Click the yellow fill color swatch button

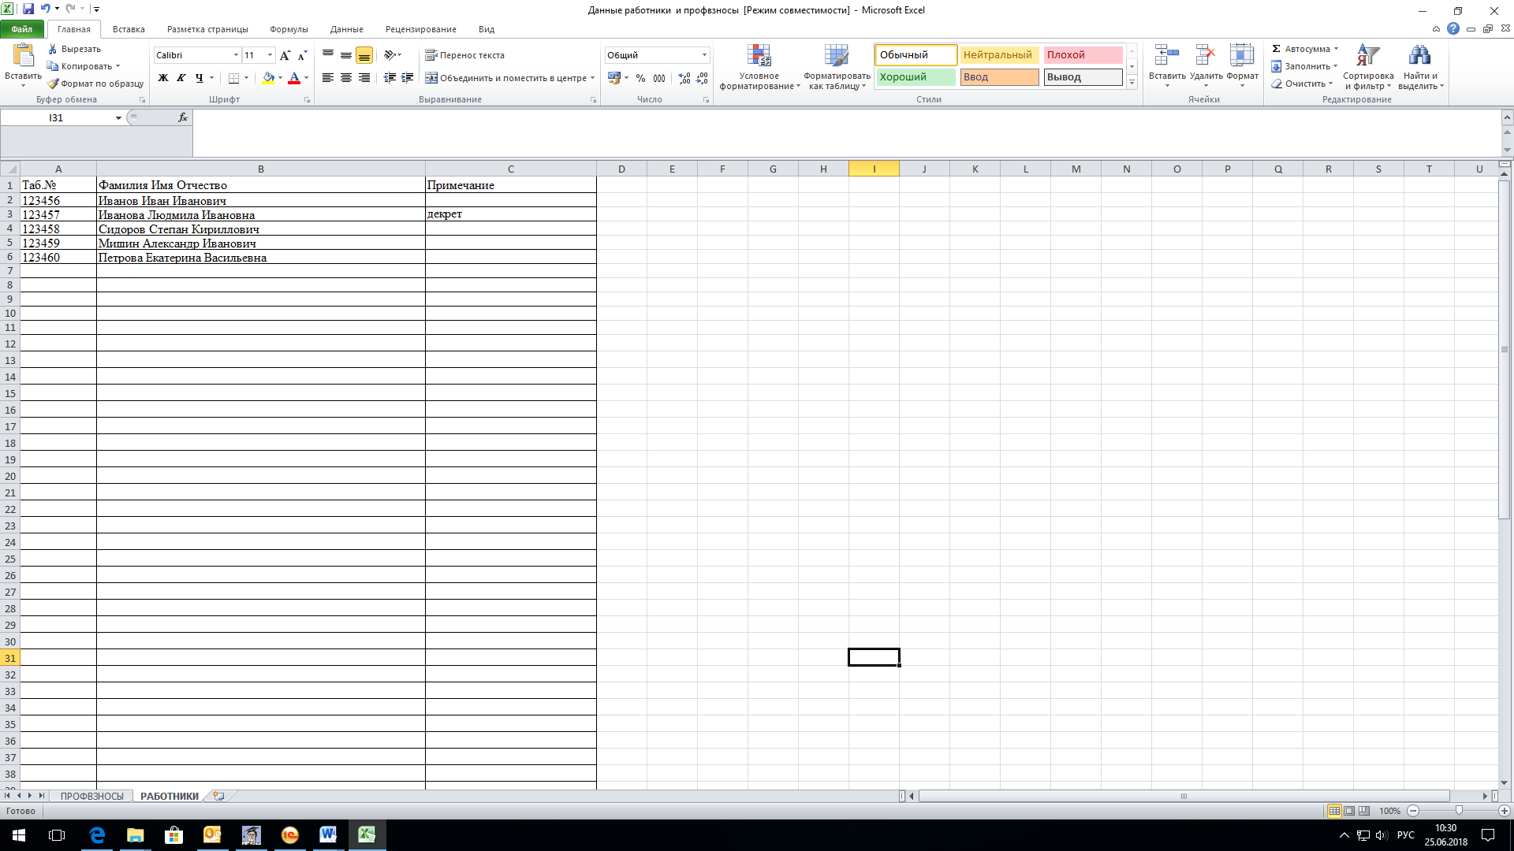(268, 78)
